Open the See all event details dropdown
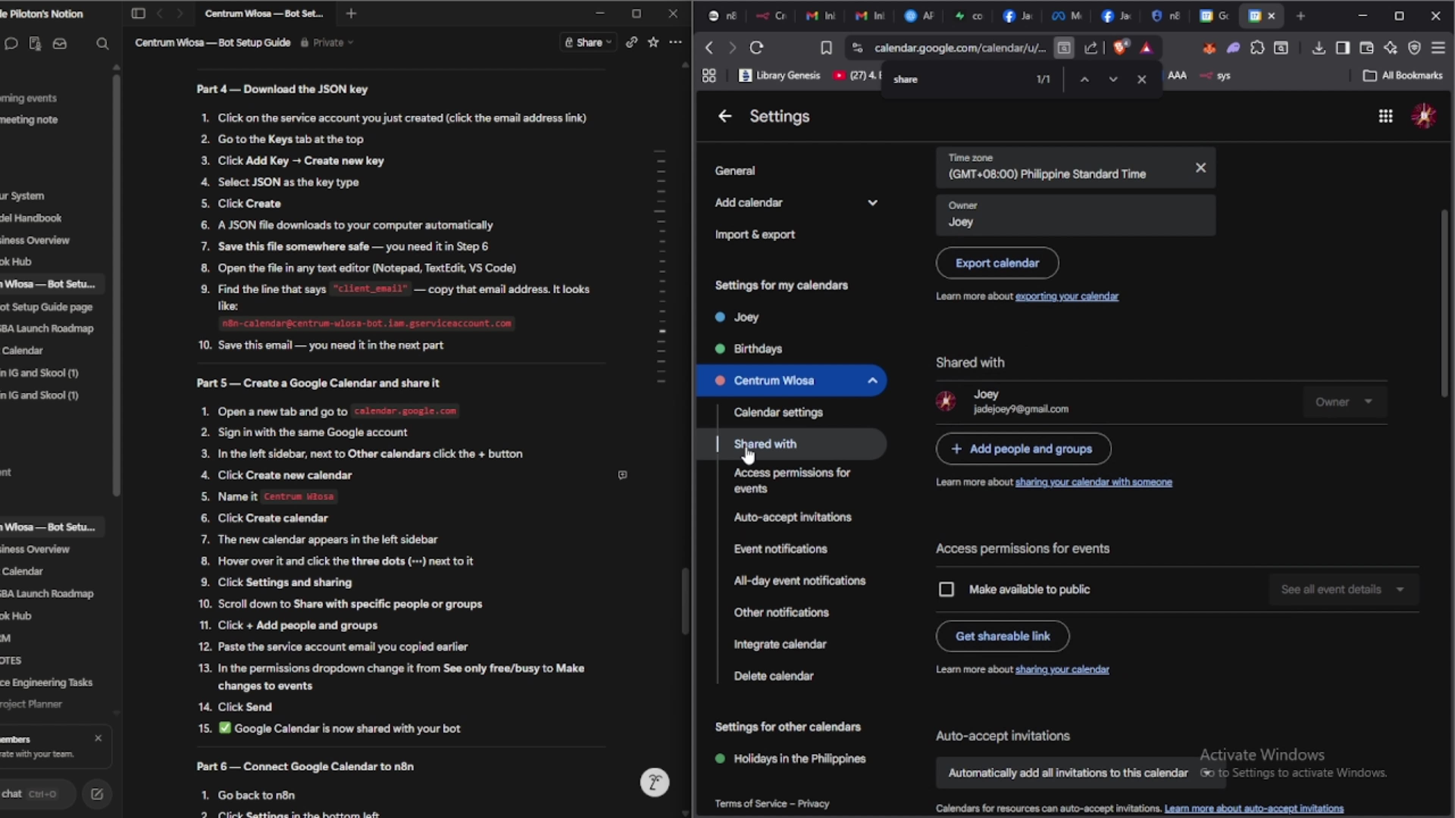1455x818 pixels. 1343,589
